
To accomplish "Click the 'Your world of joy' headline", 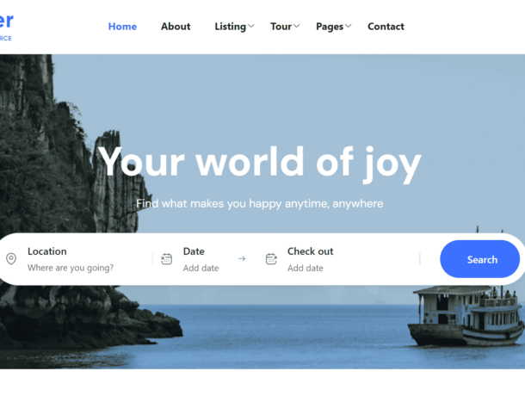I will [259, 163].
